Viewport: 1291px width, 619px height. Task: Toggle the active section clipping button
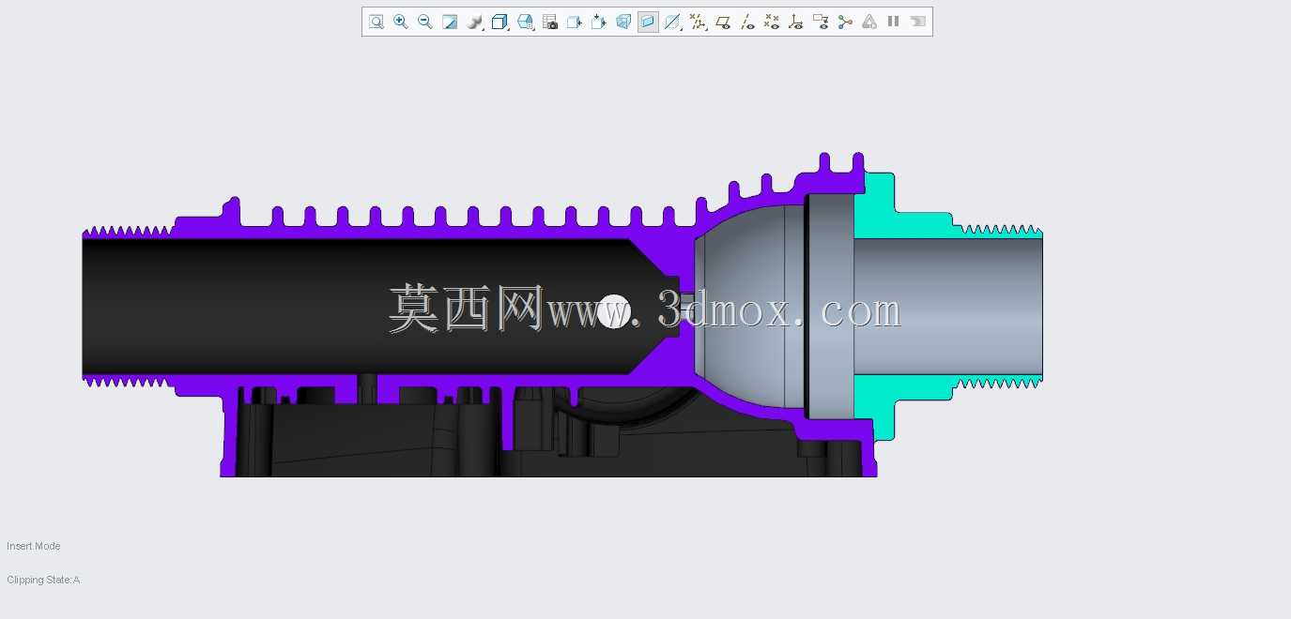648,22
